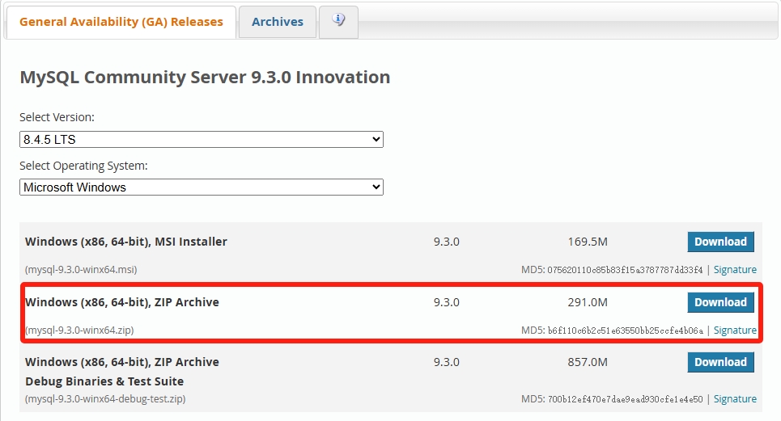781x421 pixels.
Task: Download the MSI Installer package
Action: pyautogui.click(x=720, y=242)
